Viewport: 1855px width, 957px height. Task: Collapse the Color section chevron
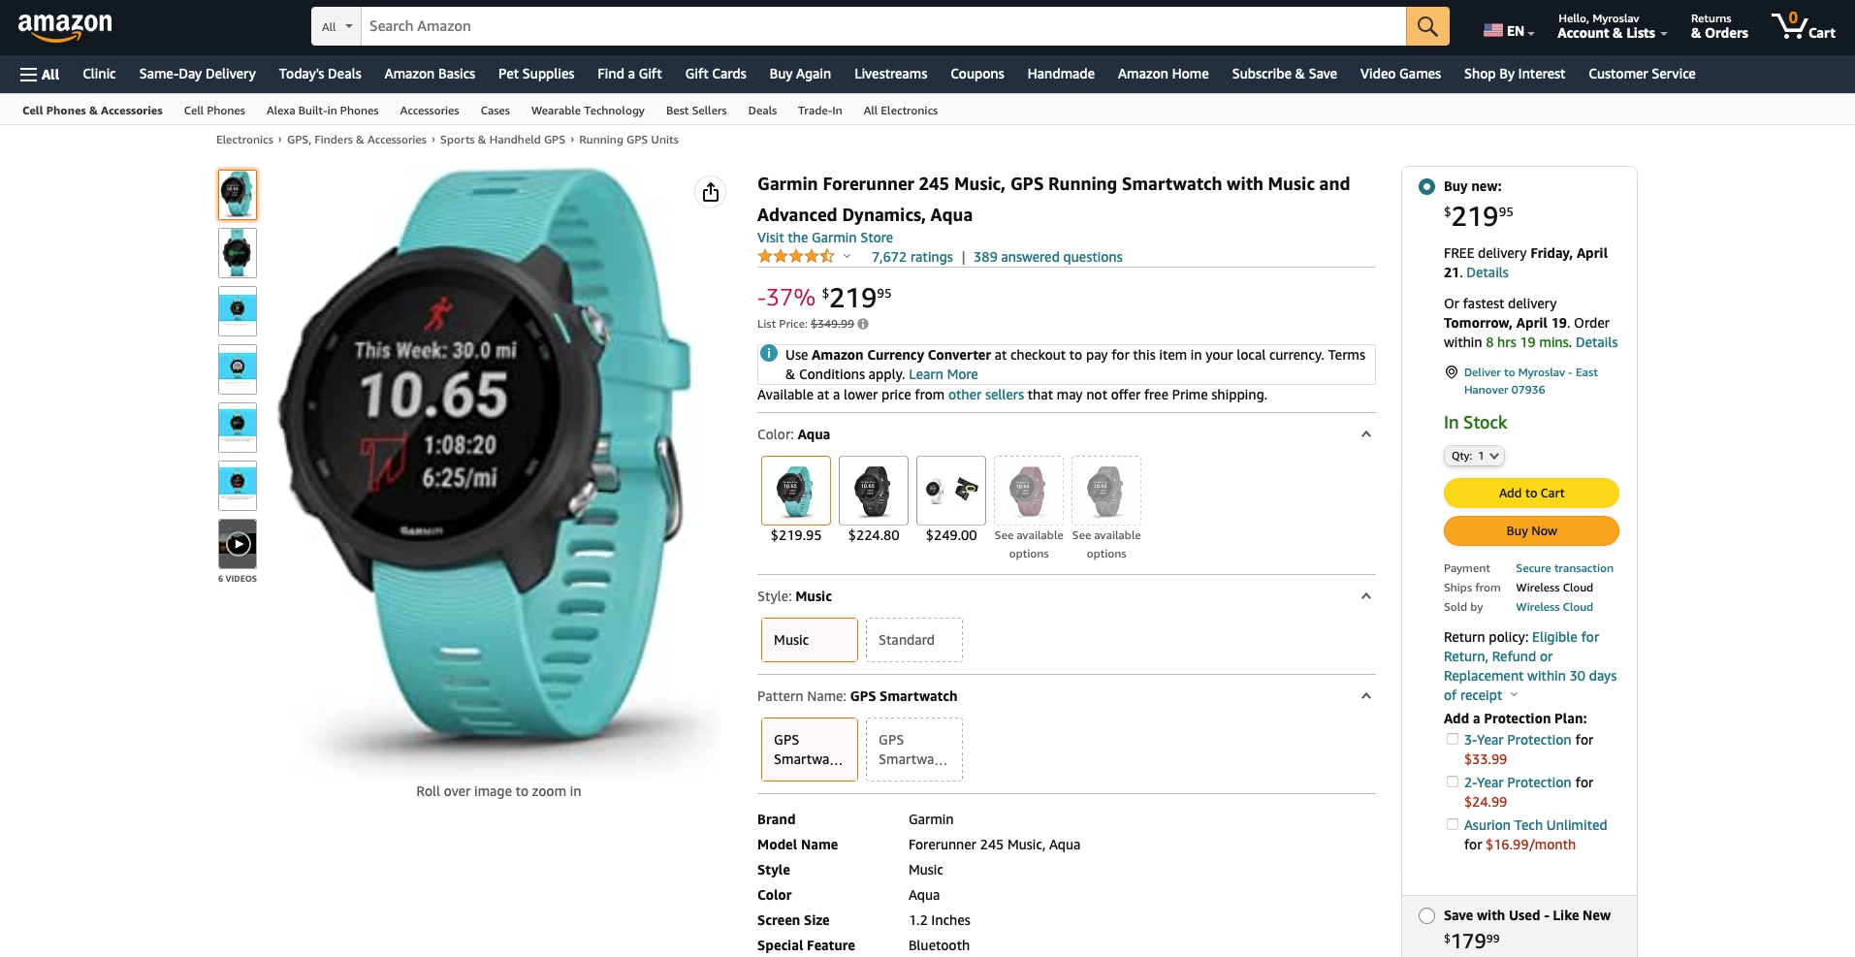click(1365, 434)
